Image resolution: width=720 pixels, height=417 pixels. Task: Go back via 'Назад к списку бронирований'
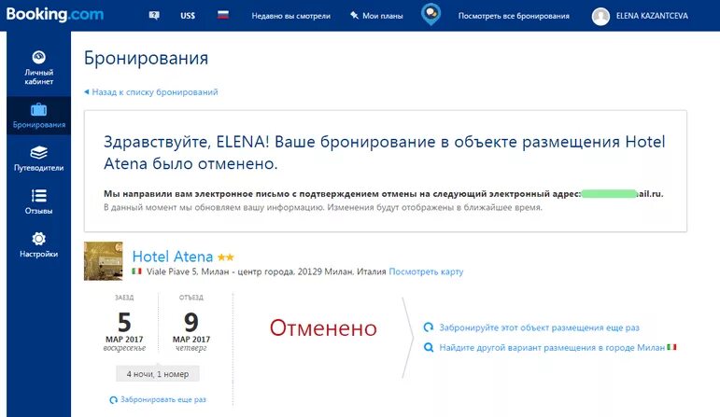click(155, 92)
